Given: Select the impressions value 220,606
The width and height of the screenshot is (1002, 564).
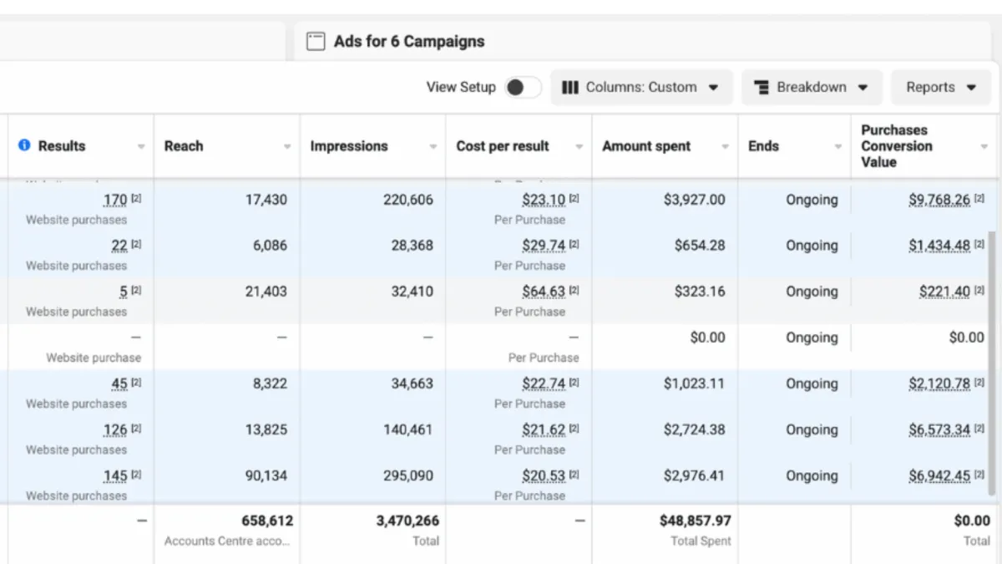Looking at the screenshot, I should coord(408,200).
